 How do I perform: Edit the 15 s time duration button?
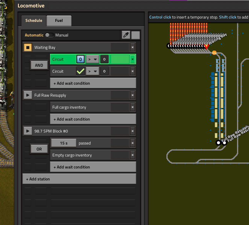(x=64, y=143)
